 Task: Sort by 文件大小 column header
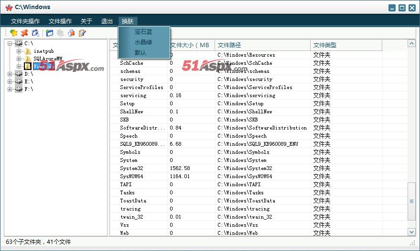(x=191, y=45)
